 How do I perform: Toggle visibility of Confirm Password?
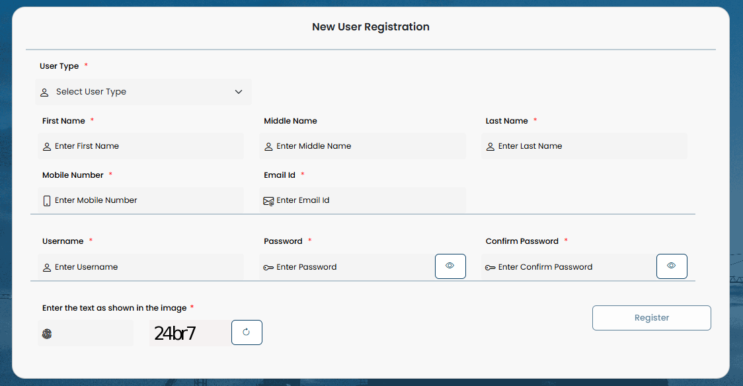click(672, 266)
